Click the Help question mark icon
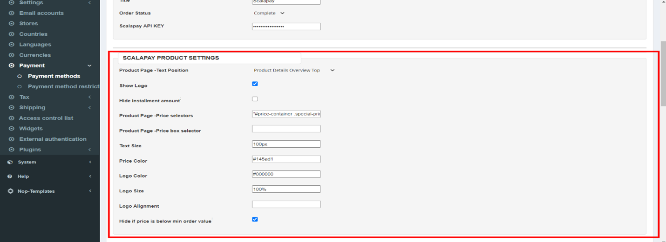The width and height of the screenshot is (666, 242). pyautogui.click(x=10, y=177)
